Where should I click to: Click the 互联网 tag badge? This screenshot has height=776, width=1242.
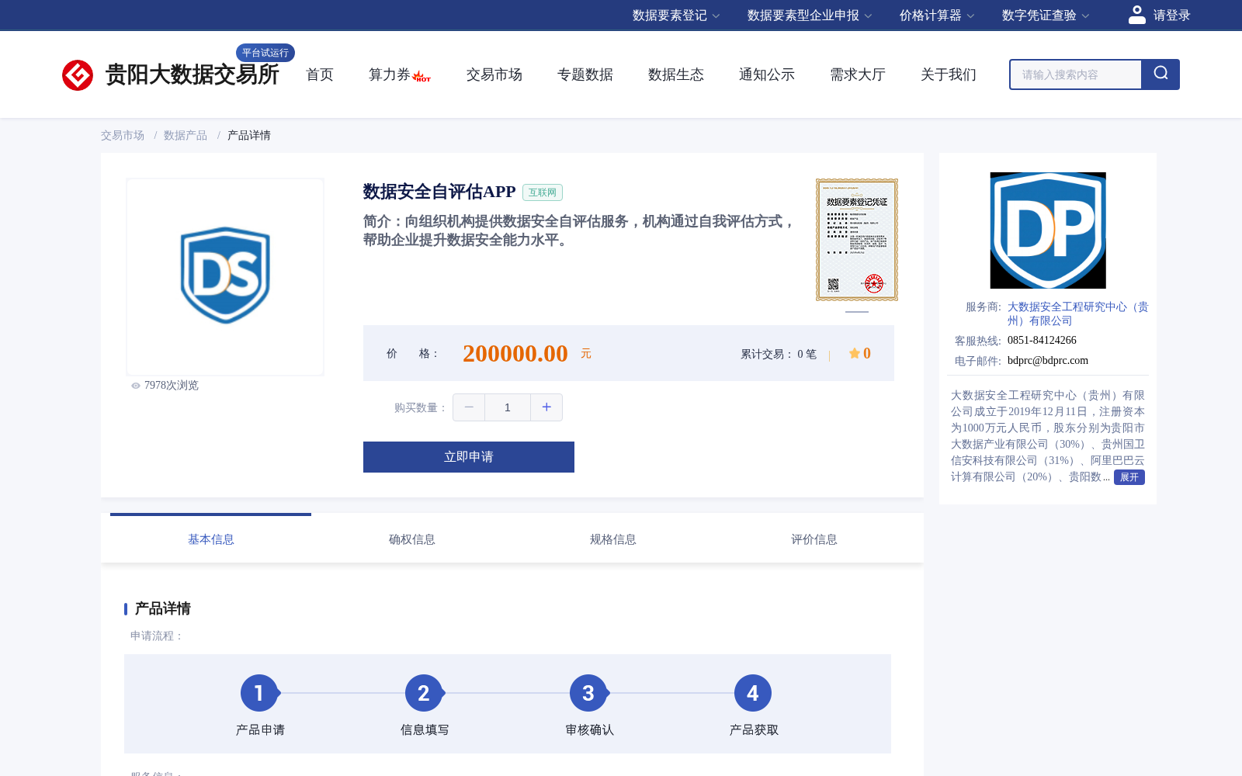[x=543, y=192]
